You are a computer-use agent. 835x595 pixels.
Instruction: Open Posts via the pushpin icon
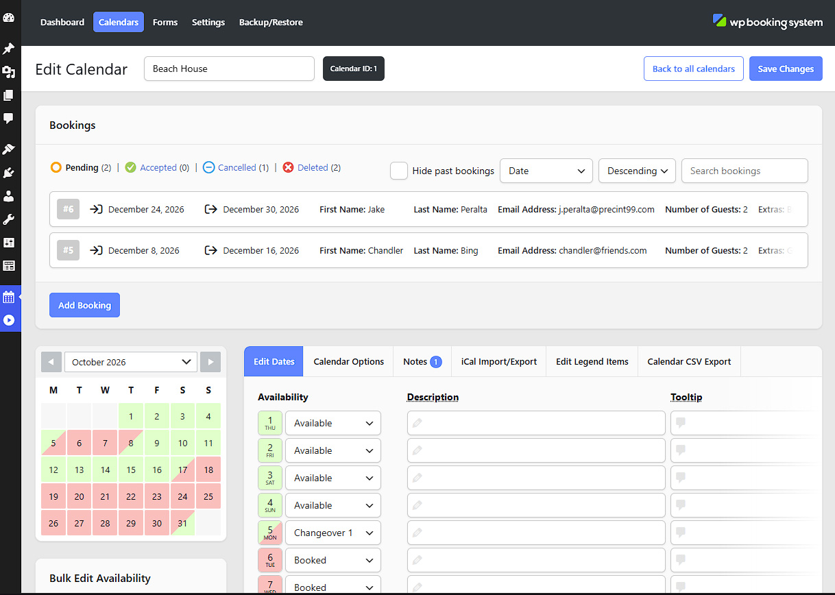point(8,49)
